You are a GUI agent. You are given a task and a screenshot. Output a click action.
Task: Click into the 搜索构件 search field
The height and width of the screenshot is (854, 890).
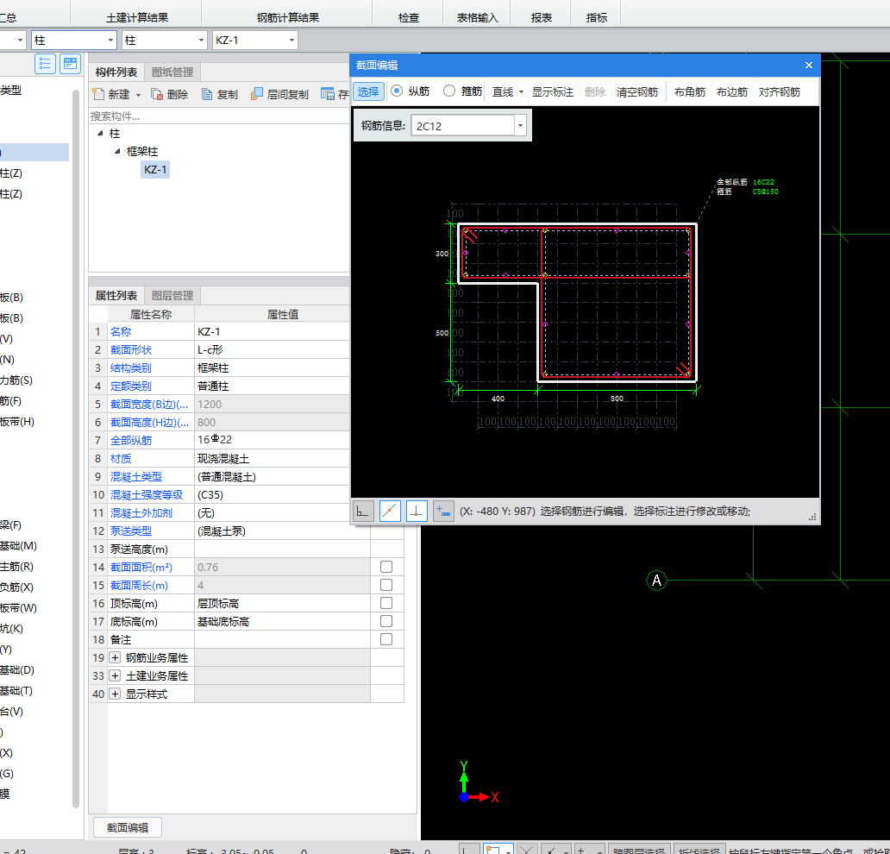[219, 116]
